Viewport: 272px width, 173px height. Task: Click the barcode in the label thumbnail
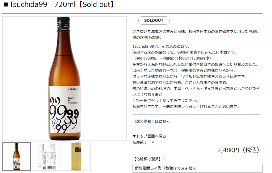pos(52,168)
